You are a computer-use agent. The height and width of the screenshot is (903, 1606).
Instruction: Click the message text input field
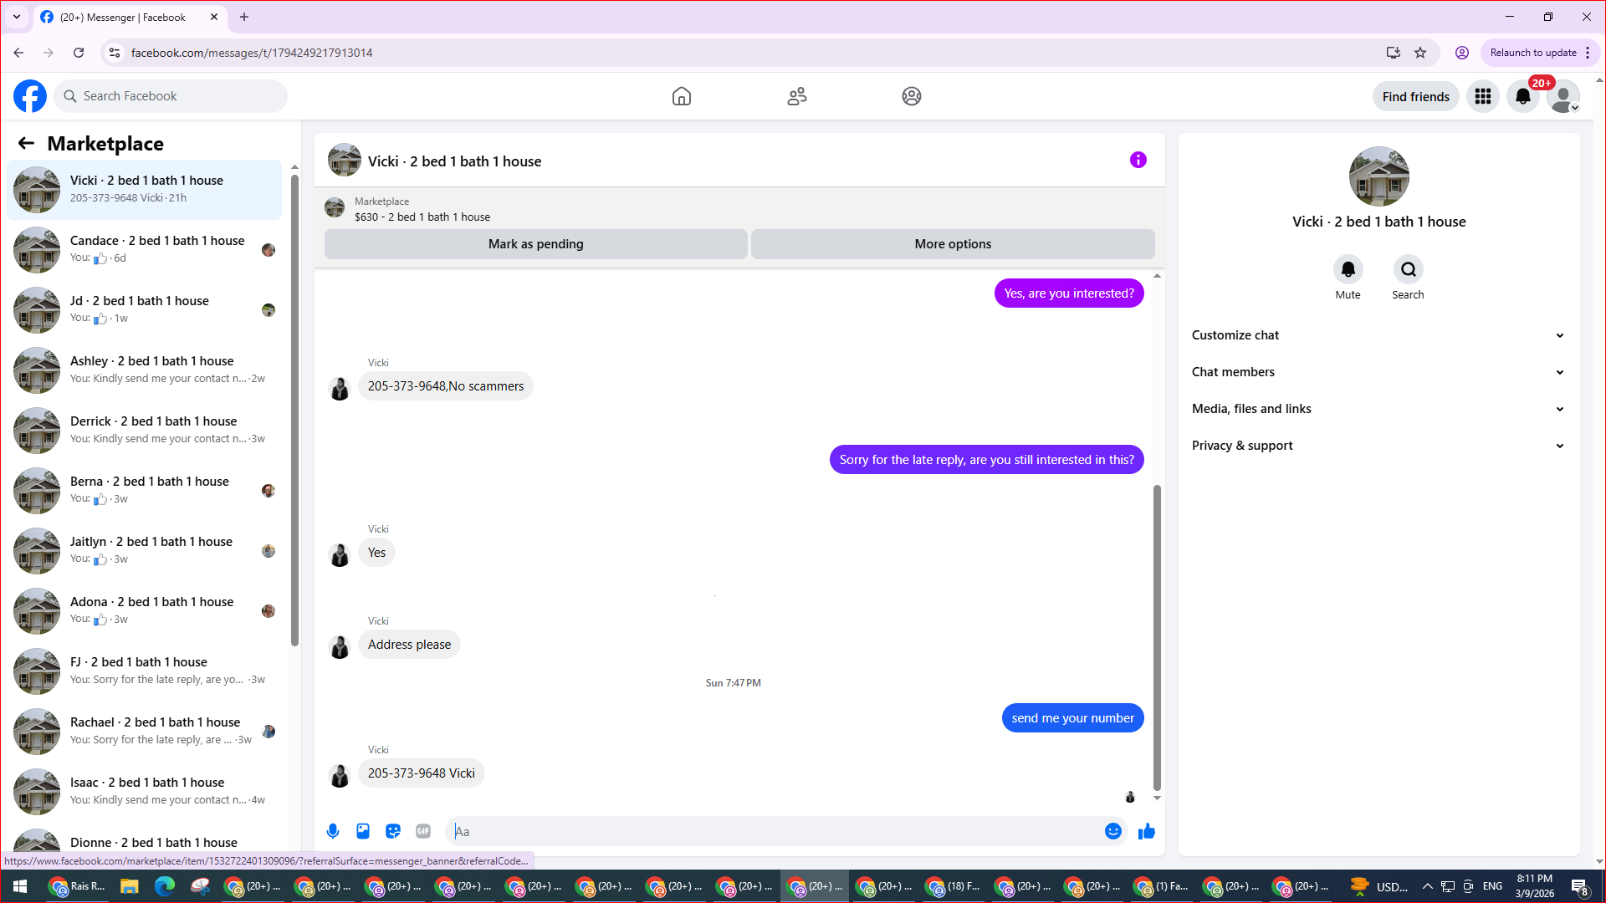click(774, 831)
